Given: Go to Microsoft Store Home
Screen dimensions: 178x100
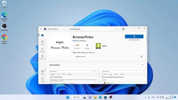Looking at the screenshot, I should click(43, 35).
